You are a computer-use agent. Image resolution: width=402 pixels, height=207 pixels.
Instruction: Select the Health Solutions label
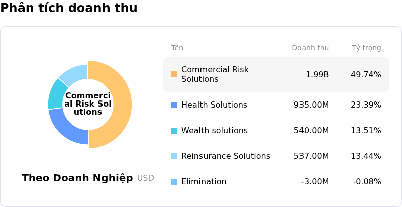tap(214, 105)
